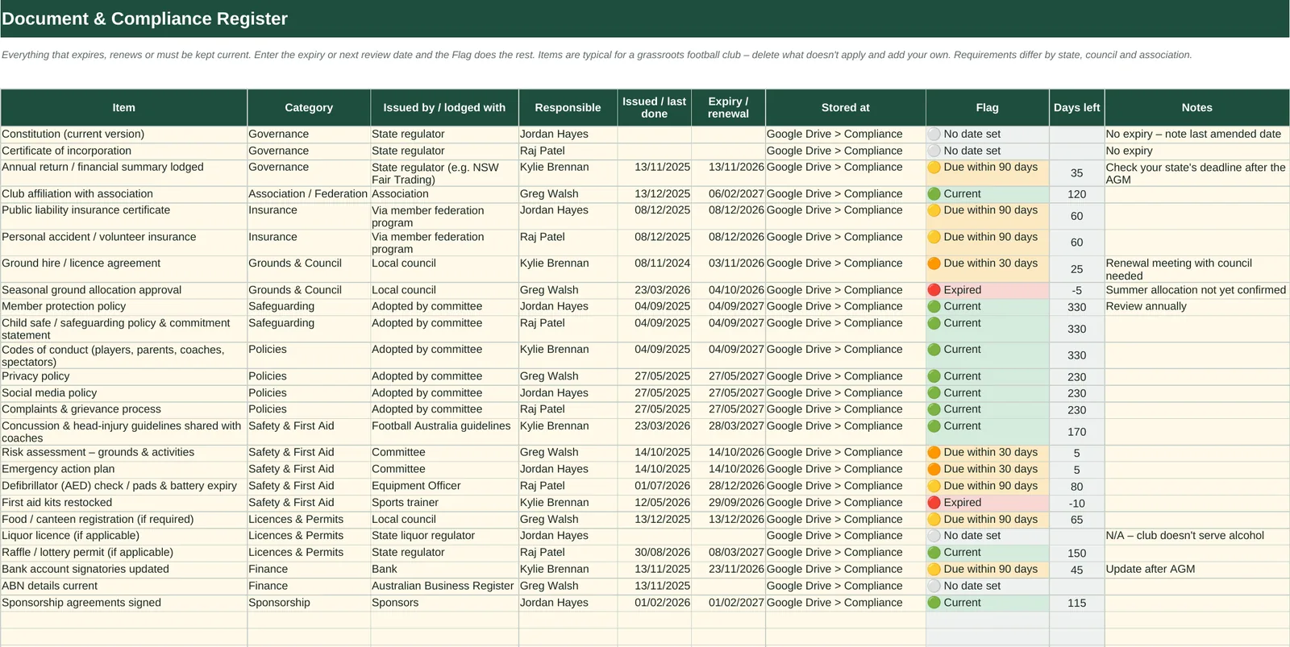Select the Days left column header
Viewport: 1290px width, 647px height.
(1076, 107)
